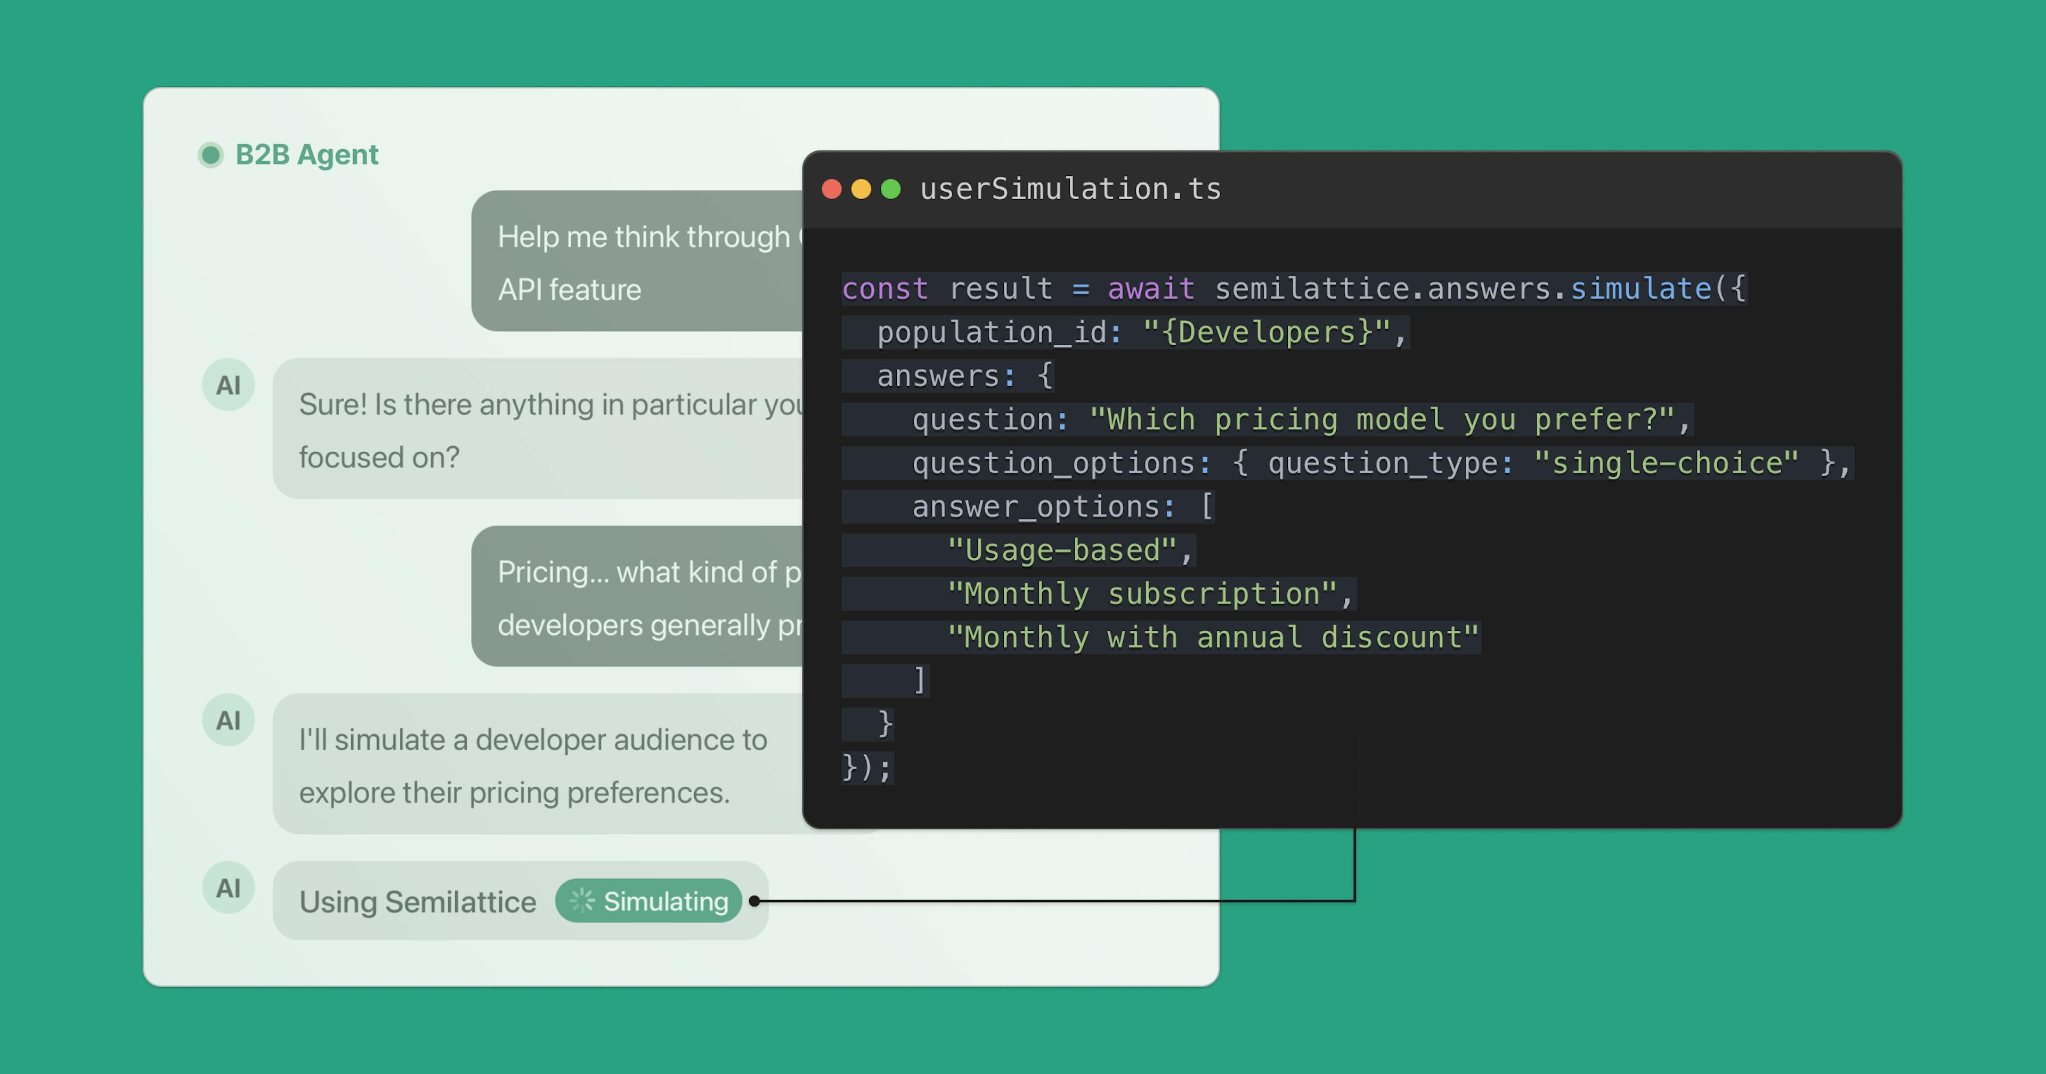The image size is (2046, 1074).
Task: Click the 'Help me think through' chat bubble
Action: (x=637, y=262)
